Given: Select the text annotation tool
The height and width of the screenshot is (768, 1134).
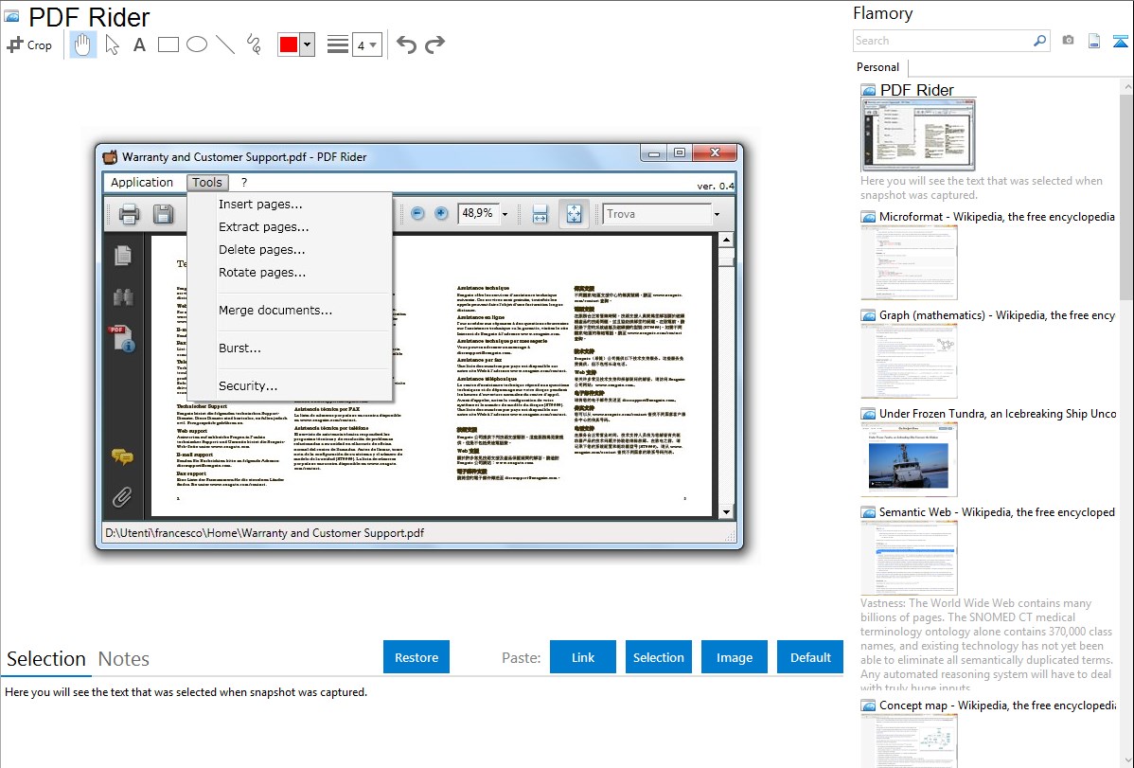Looking at the screenshot, I should tap(139, 45).
